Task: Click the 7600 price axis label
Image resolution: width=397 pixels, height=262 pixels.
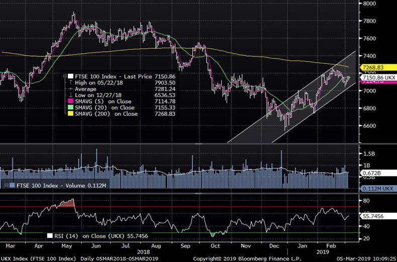Action: 369,38
